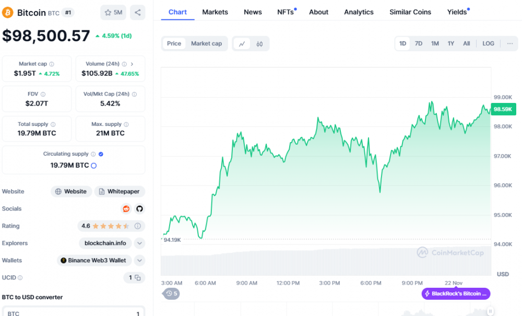The image size is (522, 316).
Task: Click the rating info icon
Action: pos(138,226)
